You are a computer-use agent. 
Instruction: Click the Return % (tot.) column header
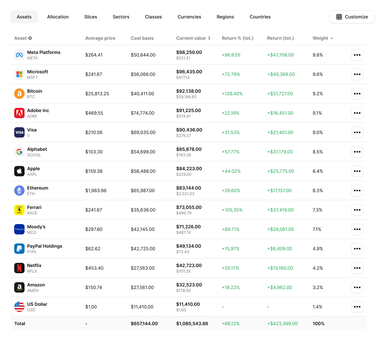pos(238,38)
